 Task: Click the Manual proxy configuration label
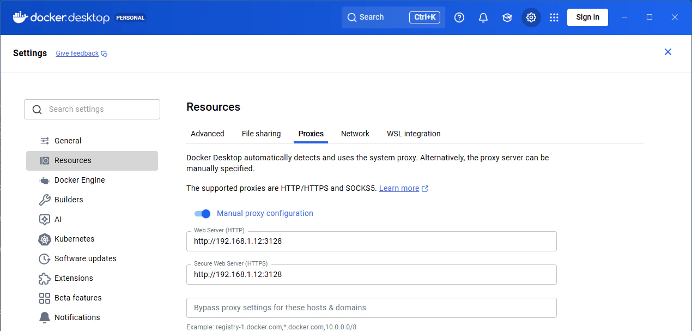pos(265,214)
